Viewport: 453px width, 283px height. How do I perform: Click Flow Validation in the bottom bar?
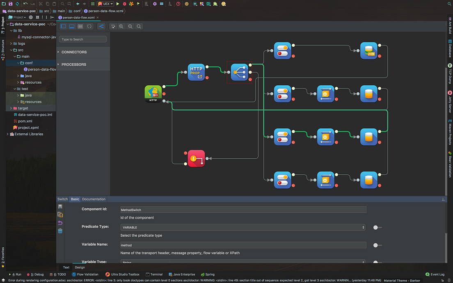point(85,274)
